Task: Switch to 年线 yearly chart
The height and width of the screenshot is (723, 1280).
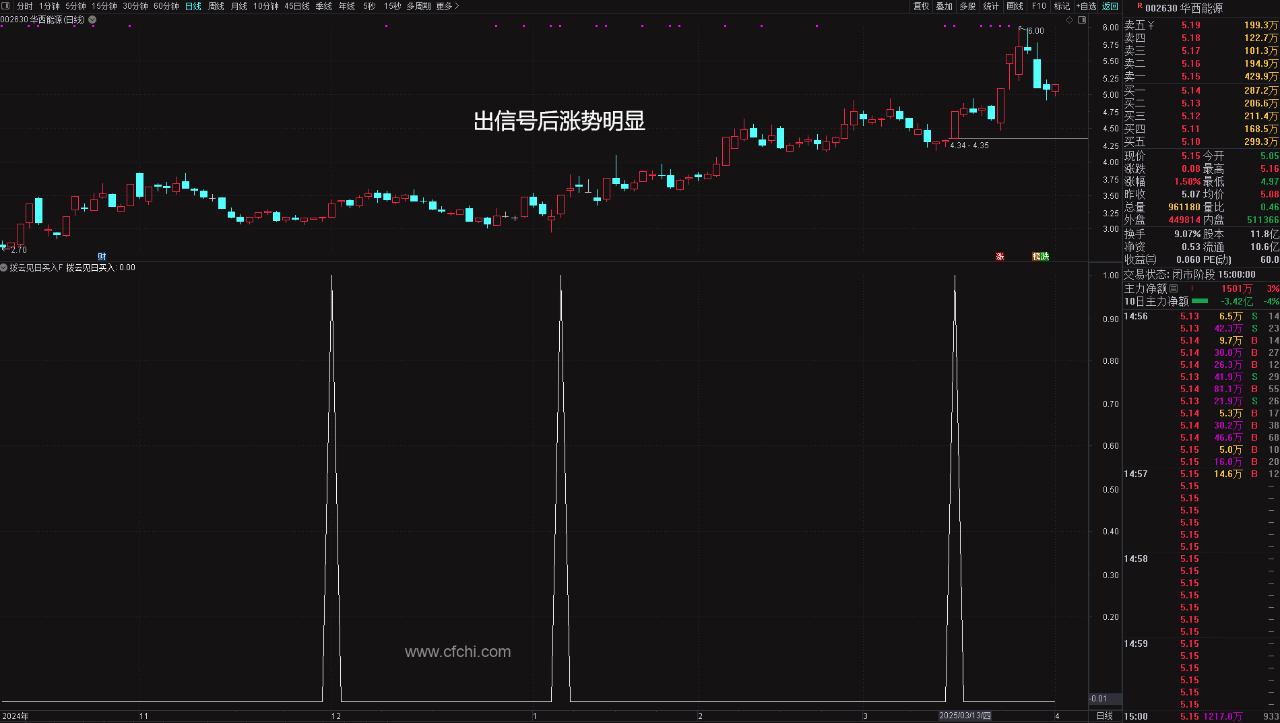Action: (x=347, y=6)
